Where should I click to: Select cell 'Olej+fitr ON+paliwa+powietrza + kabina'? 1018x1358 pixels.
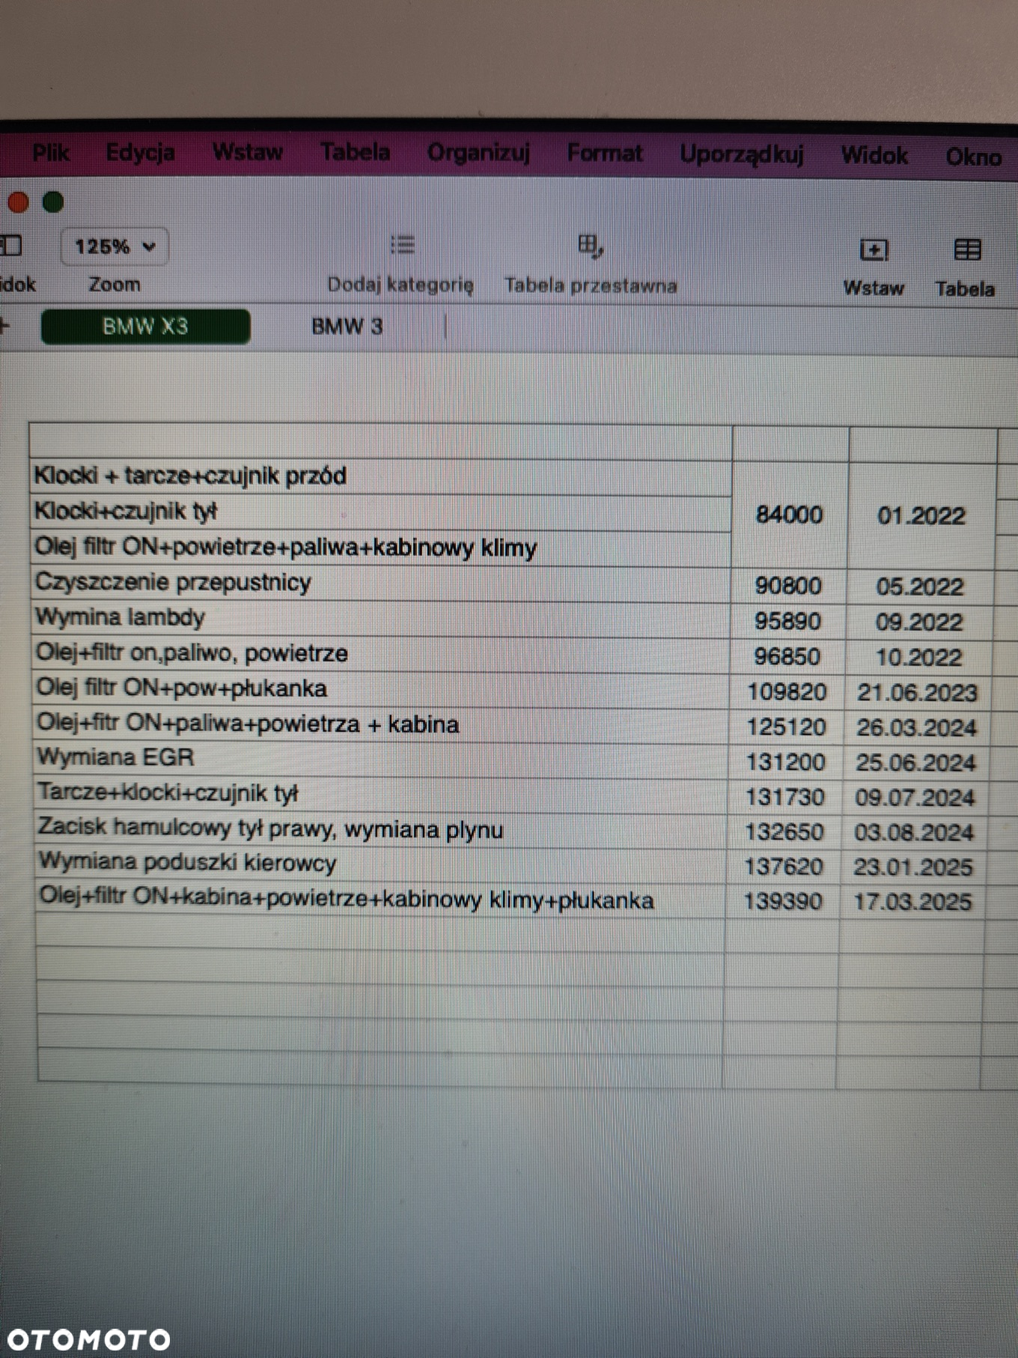[381, 724]
